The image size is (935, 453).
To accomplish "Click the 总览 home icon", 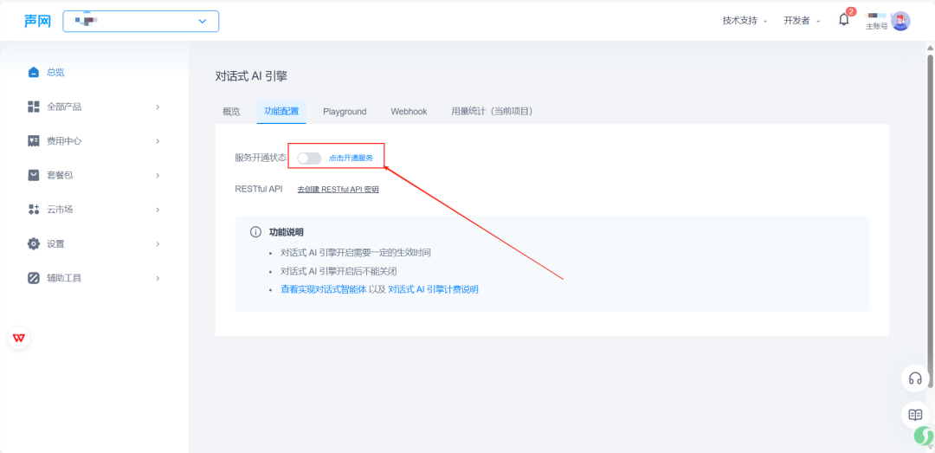I will click(34, 72).
